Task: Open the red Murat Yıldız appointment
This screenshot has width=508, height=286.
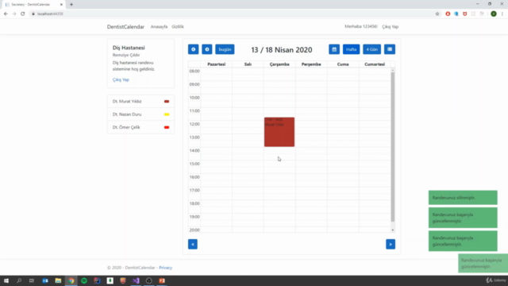Action: [x=279, y=132]
